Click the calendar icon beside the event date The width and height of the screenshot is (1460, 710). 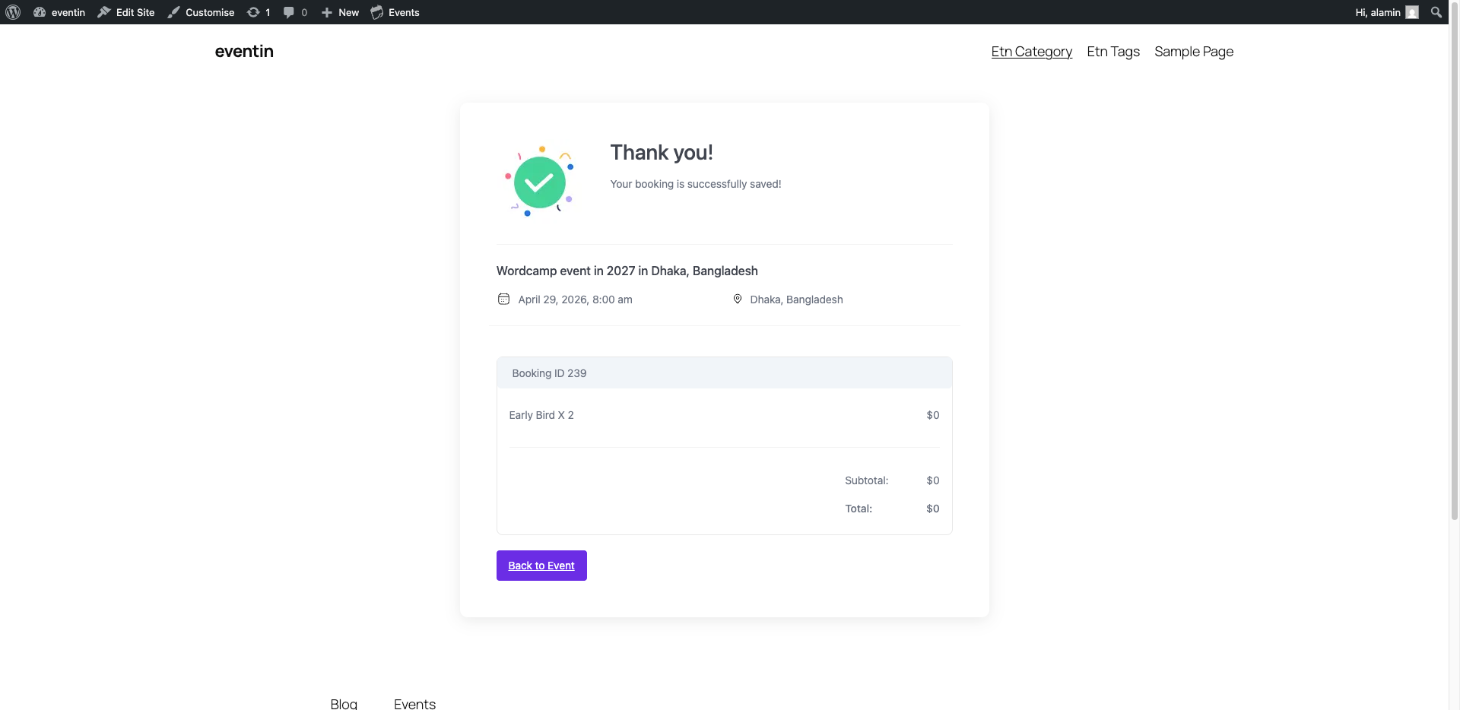pyautogui.click(x=503, y=299)
